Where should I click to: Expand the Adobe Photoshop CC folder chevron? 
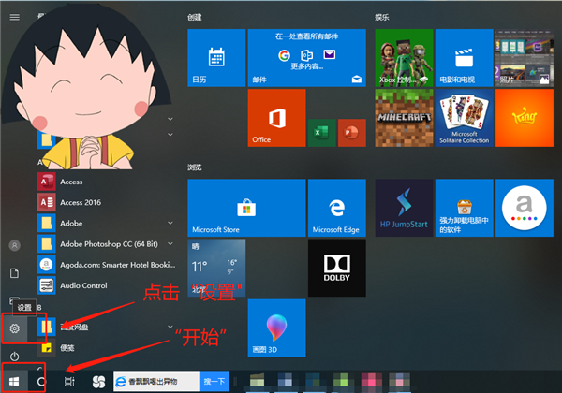(170, 244)
